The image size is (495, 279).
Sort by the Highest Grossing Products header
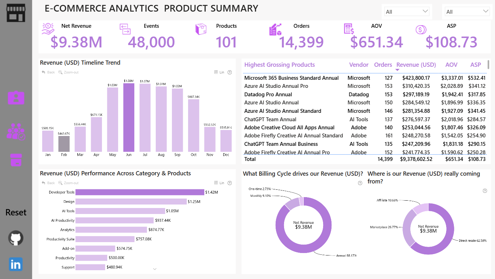click(279, 65)
